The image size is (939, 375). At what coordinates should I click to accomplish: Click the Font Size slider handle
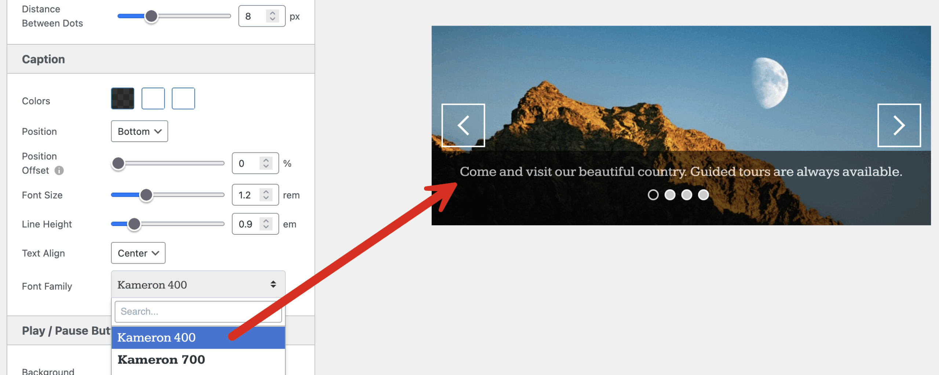pyautogui.click(x=146, y=195)
